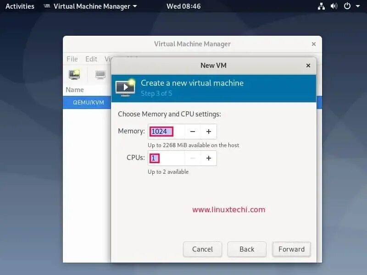
Task: Increase memory using the plus stepper
Action: 208,132
